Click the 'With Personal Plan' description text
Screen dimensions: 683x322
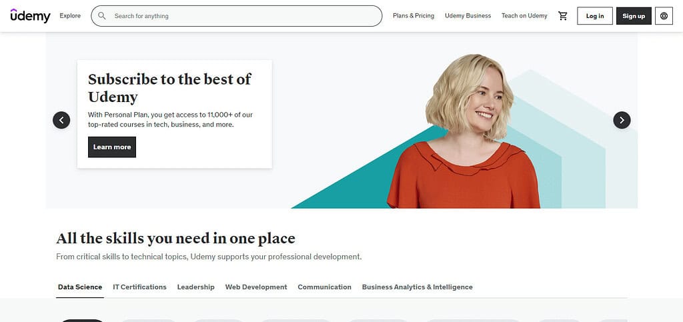[170, 119]
